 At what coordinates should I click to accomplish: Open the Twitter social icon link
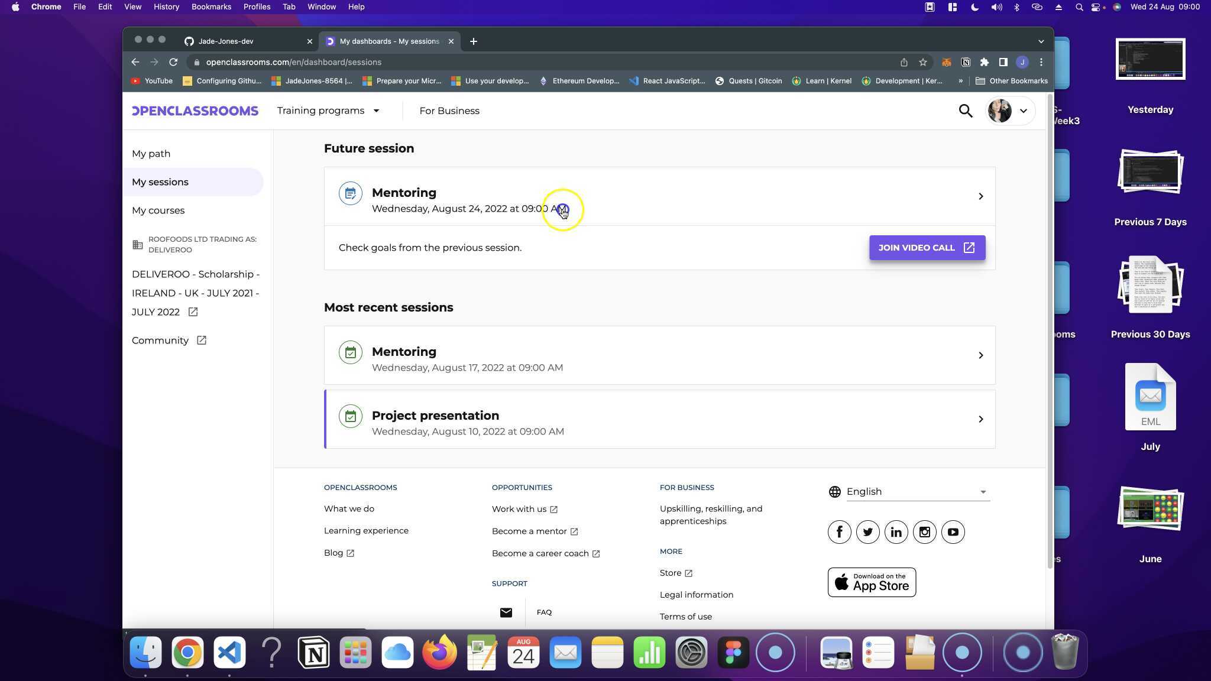click(867, 532)
